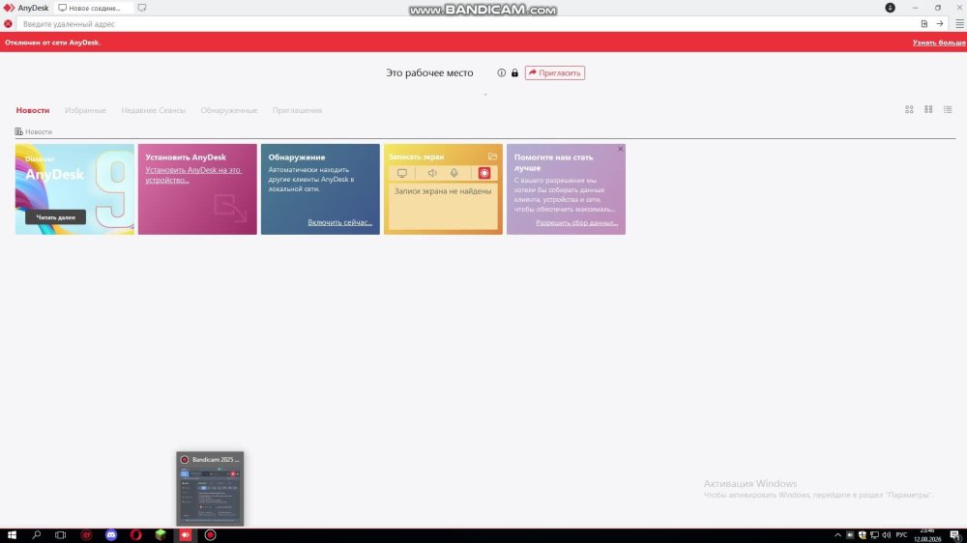Select the Новости tab
This screenshot has width=967, height=543.
(x=33, y=110)
